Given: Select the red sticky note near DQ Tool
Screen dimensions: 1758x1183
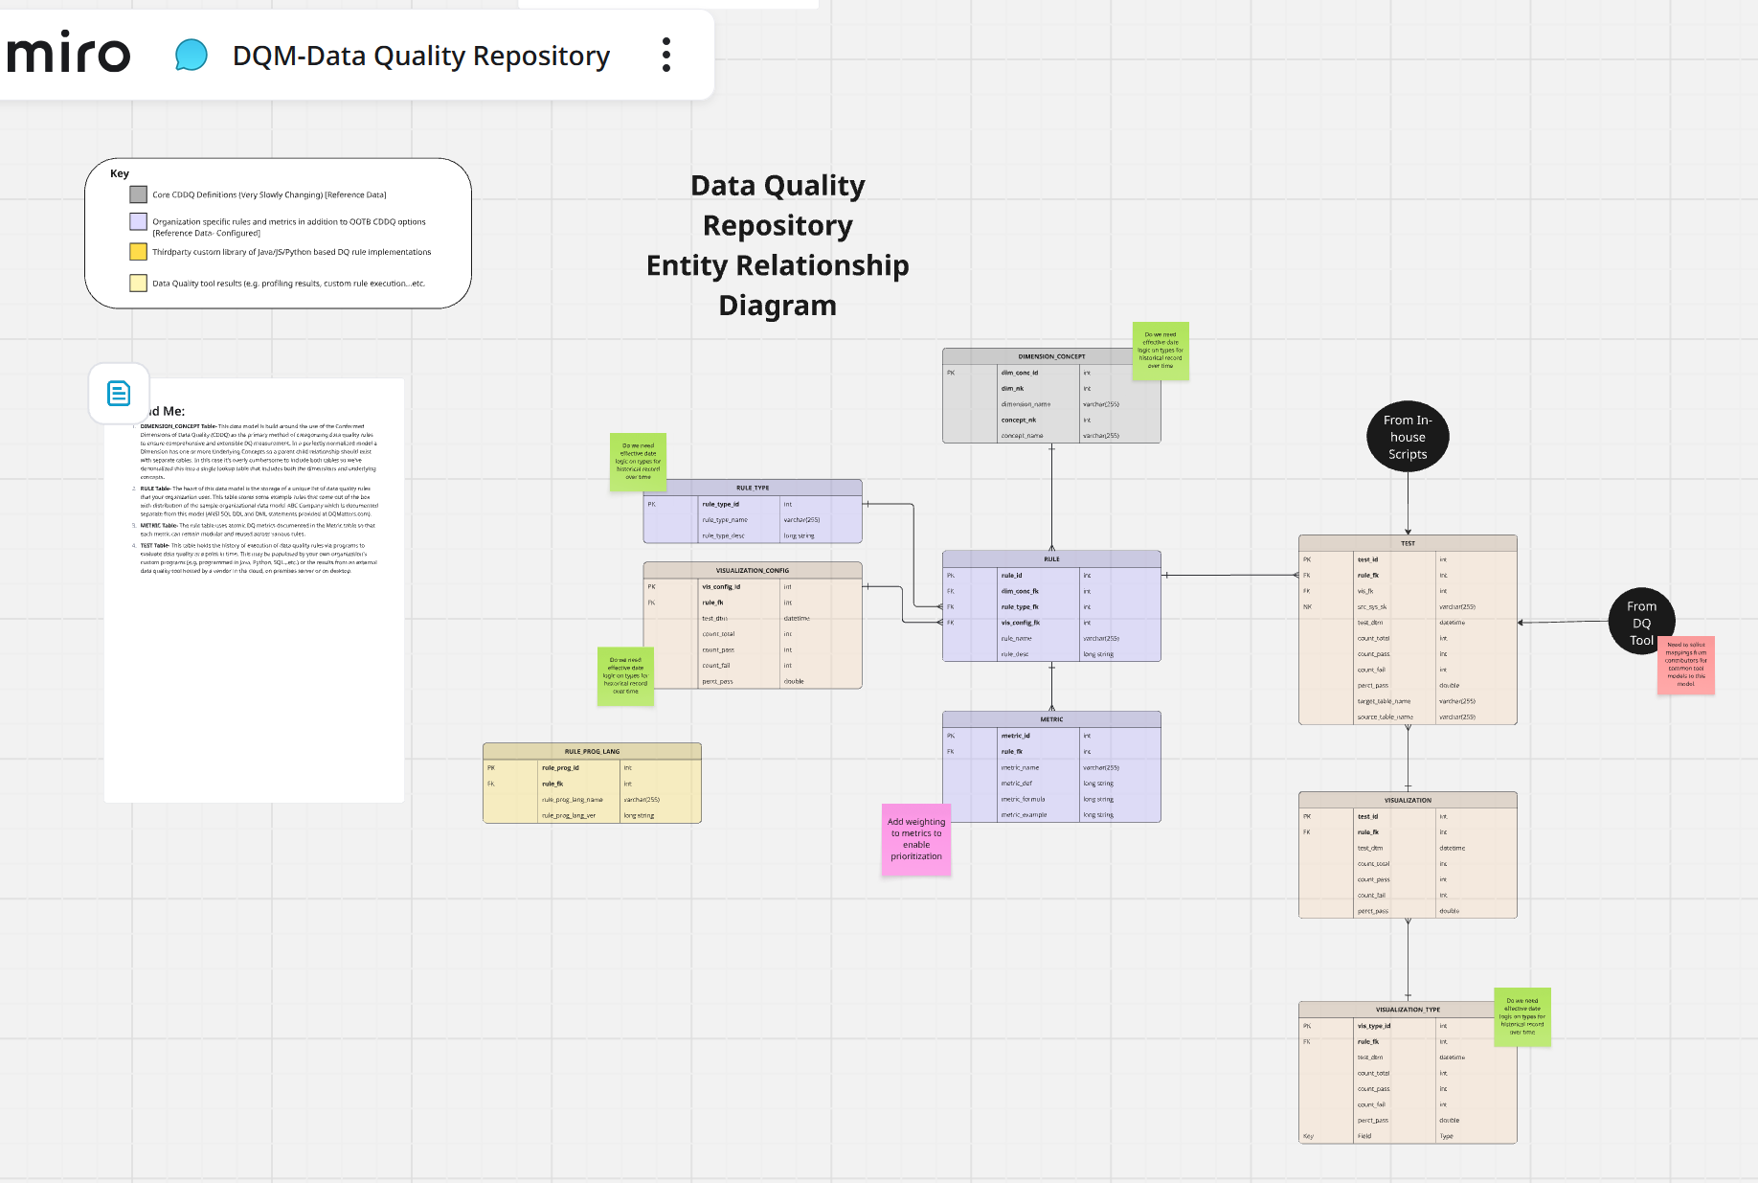Looking at the screenshot, I should click(1685, 665).
